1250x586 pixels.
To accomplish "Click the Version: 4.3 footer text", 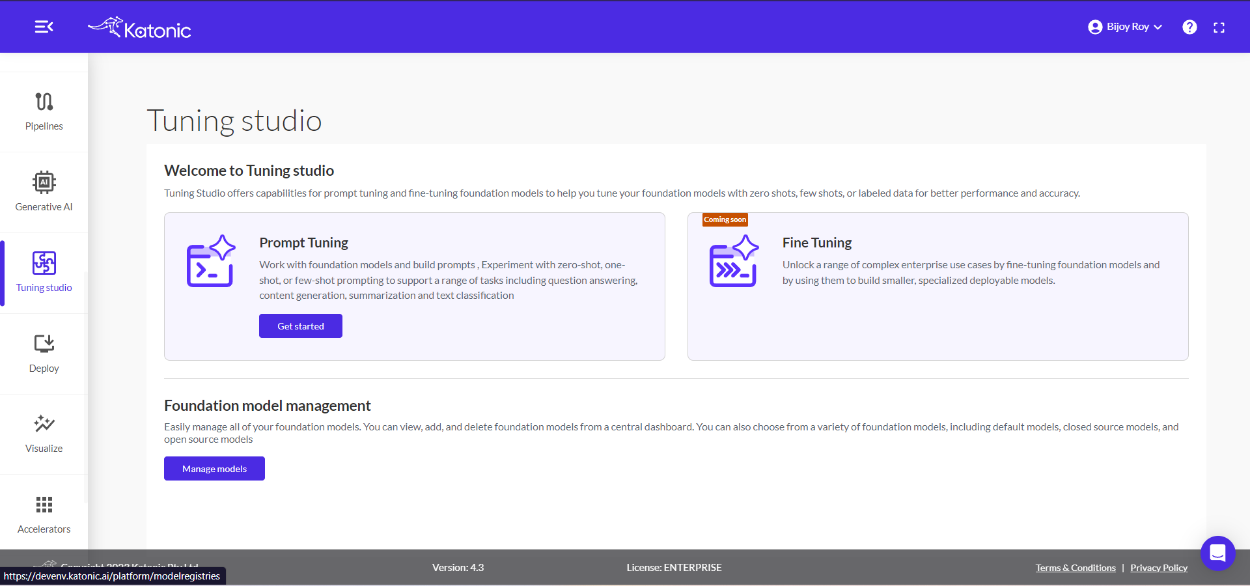I will 458,568.
